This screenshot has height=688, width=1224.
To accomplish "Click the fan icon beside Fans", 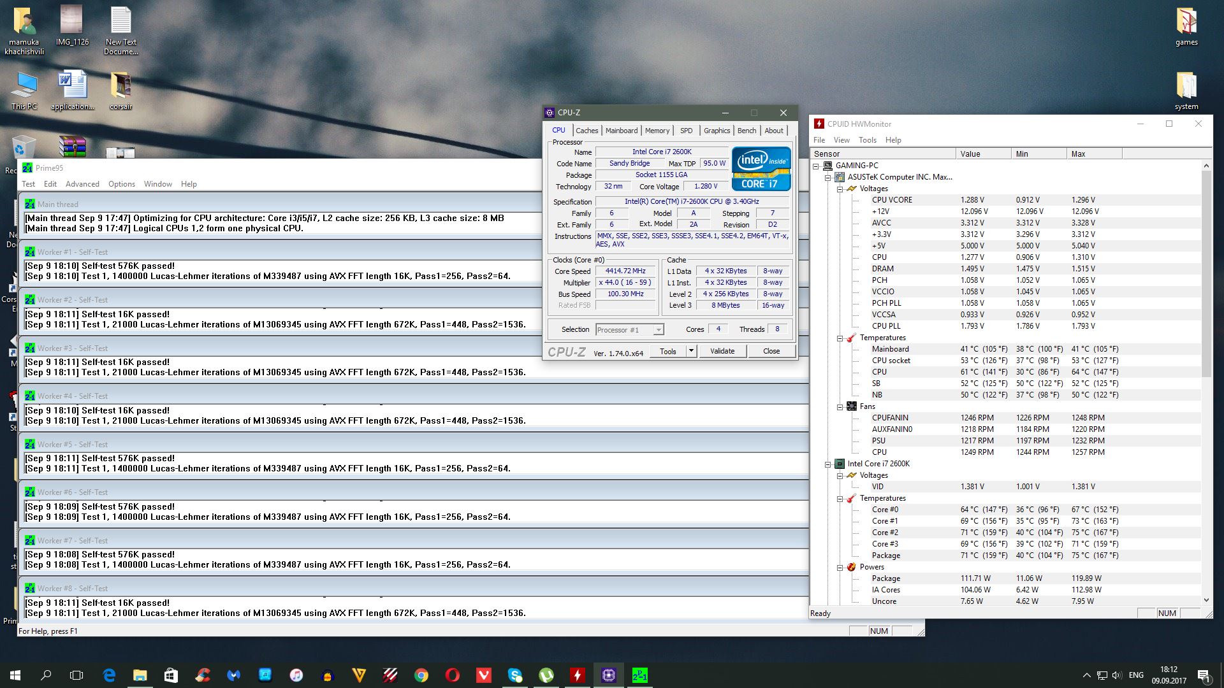I will point(852,406).
